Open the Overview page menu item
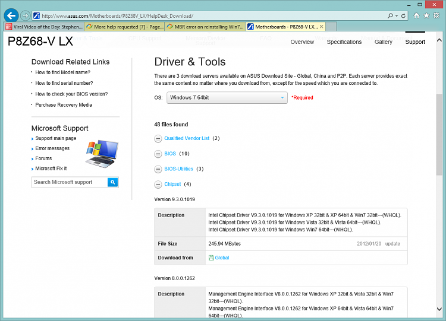Viewport: 446px width, 321px height. point(302,42)
